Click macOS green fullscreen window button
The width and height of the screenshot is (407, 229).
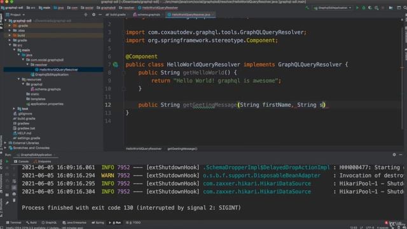[11, 1]
